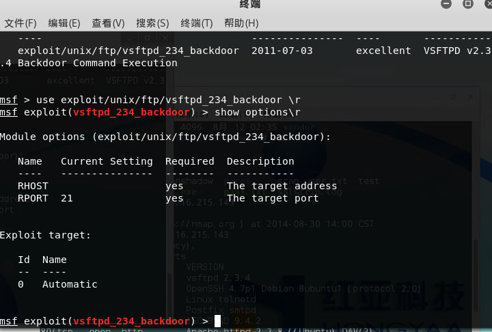Click 'yes' in the RPORT row
The width and height of the screenshot is (492, 332).
(x=174, y=199)
